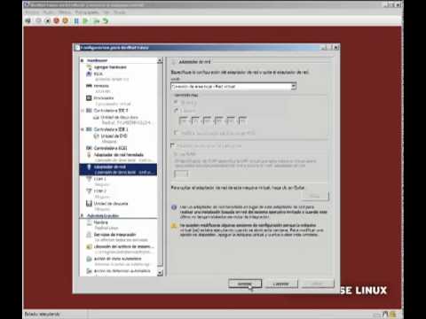Click the greyed-out Start toolbar icon
Screen dimensions: 426x319
[38, 21]
